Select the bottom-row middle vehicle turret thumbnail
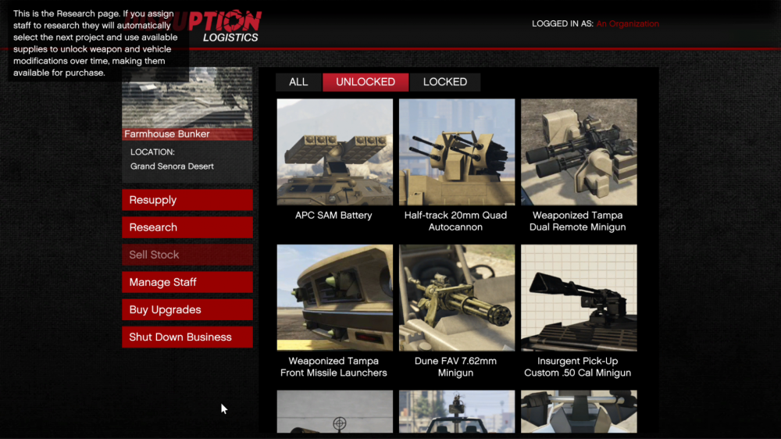781x439 pixels. tap(457, 412)
